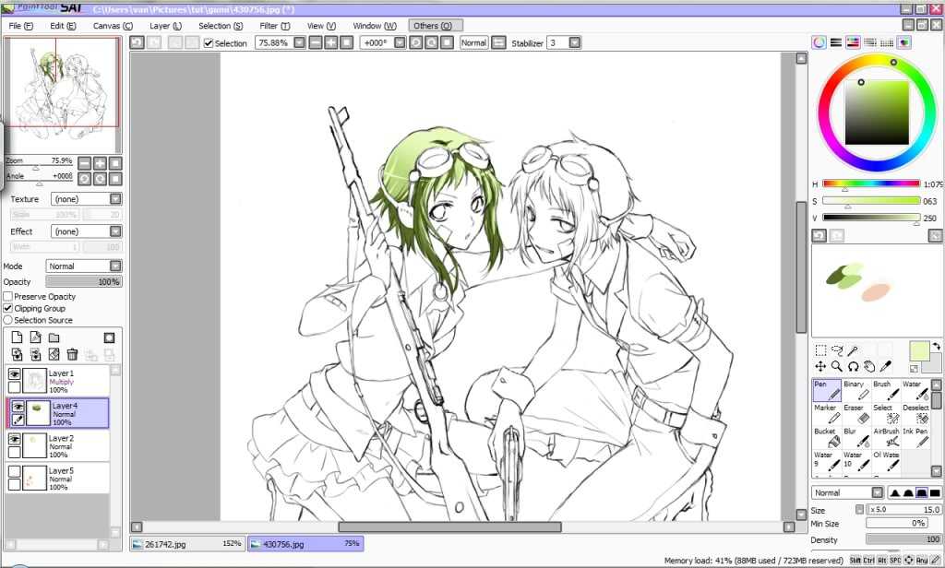The height and width of the screenshot is (568, 945).
Task: Pick the Ink Pen tool
Action: (x=915, y=437)
